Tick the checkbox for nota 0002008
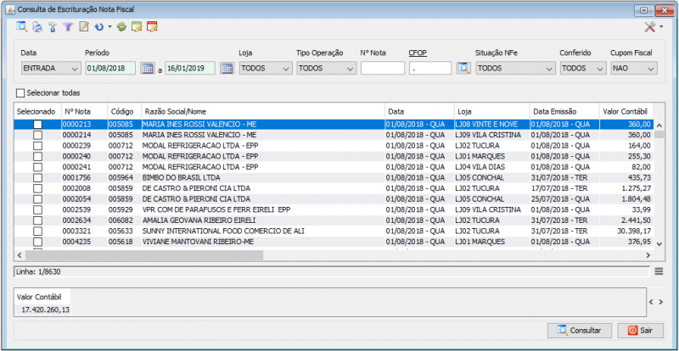679x351 pixels. point(37,188)
